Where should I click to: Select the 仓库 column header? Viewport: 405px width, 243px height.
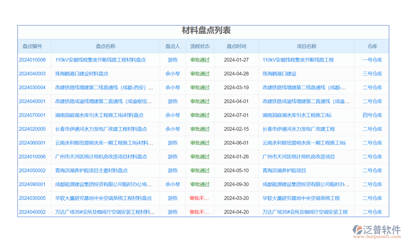tap(372, 46)
